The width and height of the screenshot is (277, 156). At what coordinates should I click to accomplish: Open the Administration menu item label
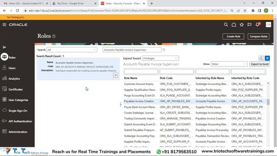click(18, 132)
